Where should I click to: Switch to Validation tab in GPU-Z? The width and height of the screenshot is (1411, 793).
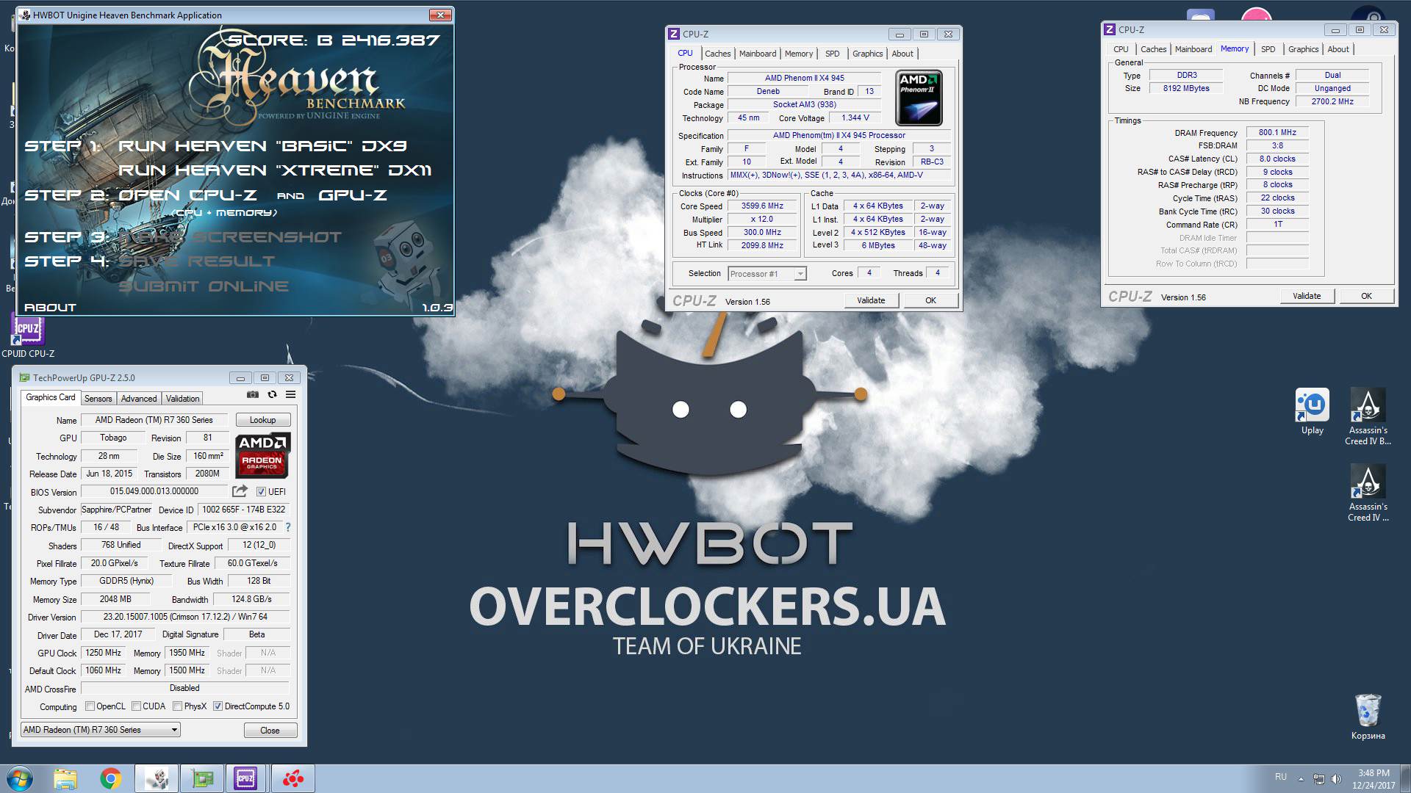182,399
